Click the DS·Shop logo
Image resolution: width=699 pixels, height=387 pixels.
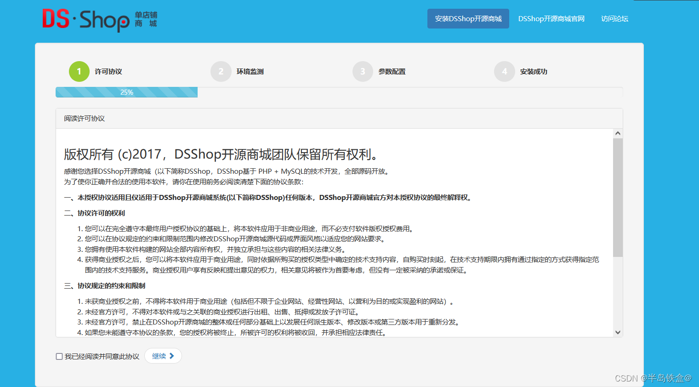point(100,20)
